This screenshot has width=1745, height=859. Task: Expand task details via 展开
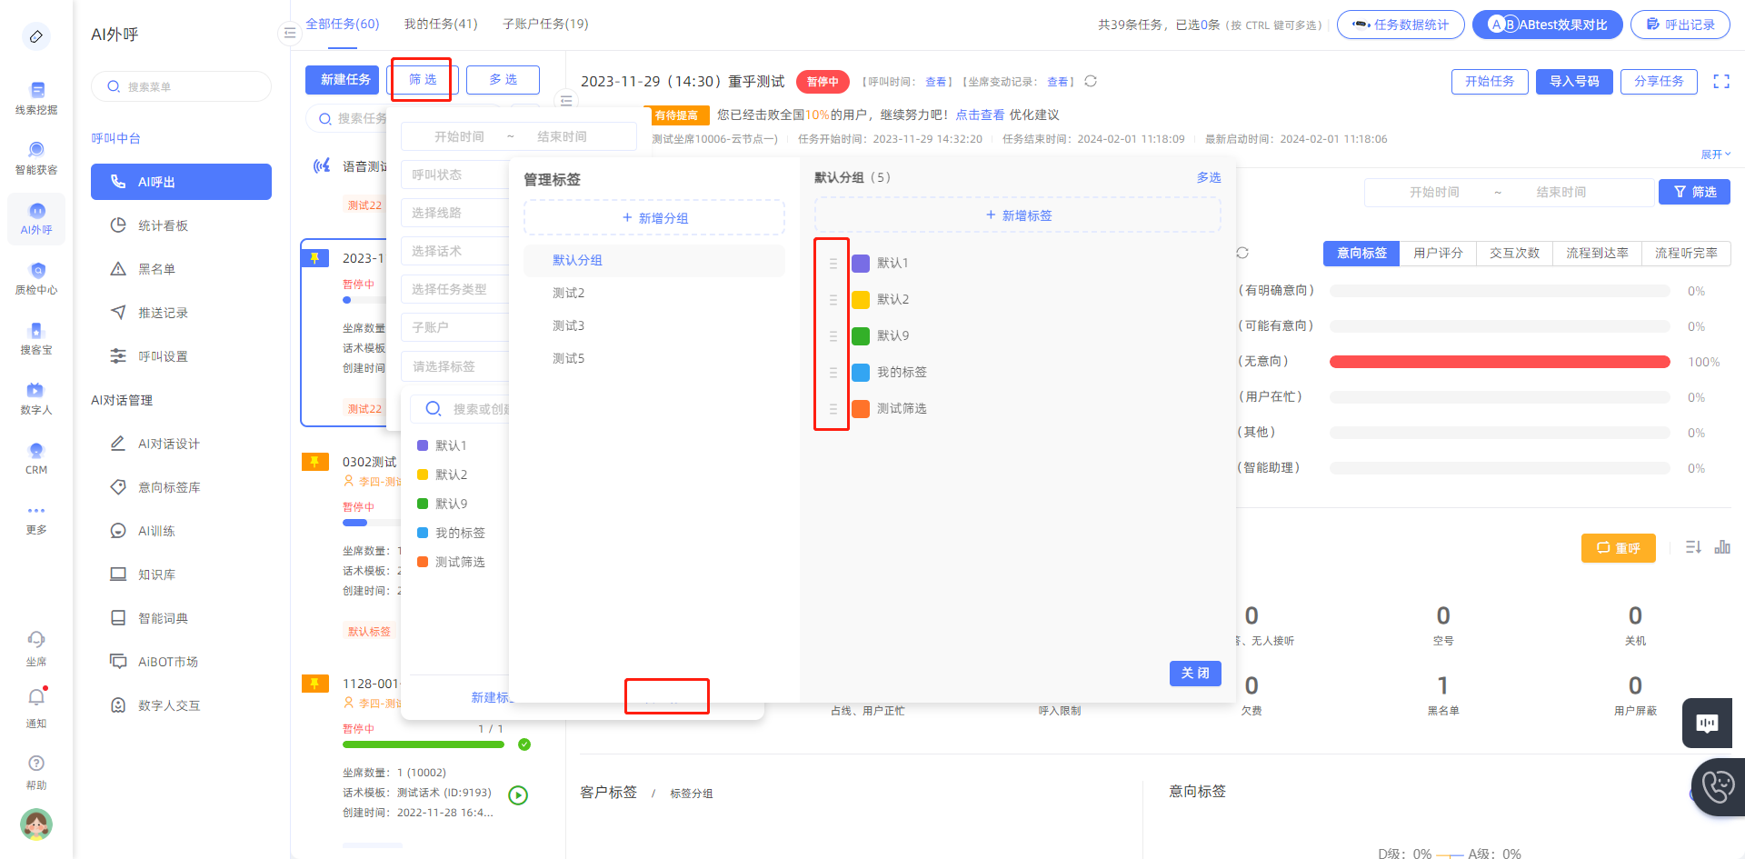pyautogui.click(x=1715, y=155)
